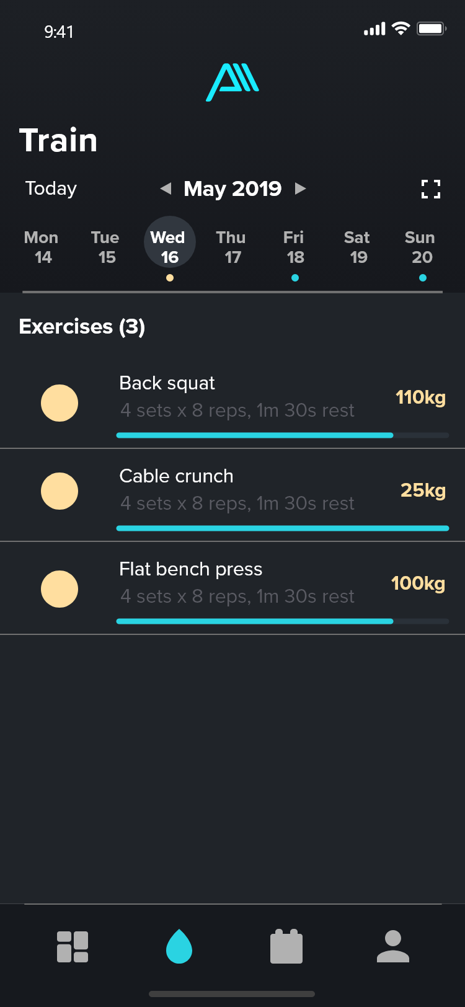The width and height of the screenshot is (465, 1007).
Task: Tap the 25kg weight for Cable crunch
Action: [423, 490]
